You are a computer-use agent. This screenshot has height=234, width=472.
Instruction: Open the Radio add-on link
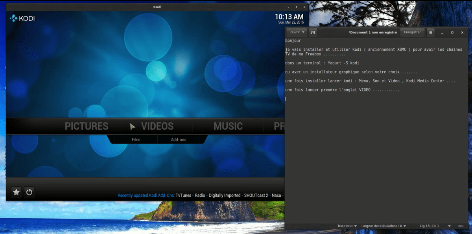[200, 195]
